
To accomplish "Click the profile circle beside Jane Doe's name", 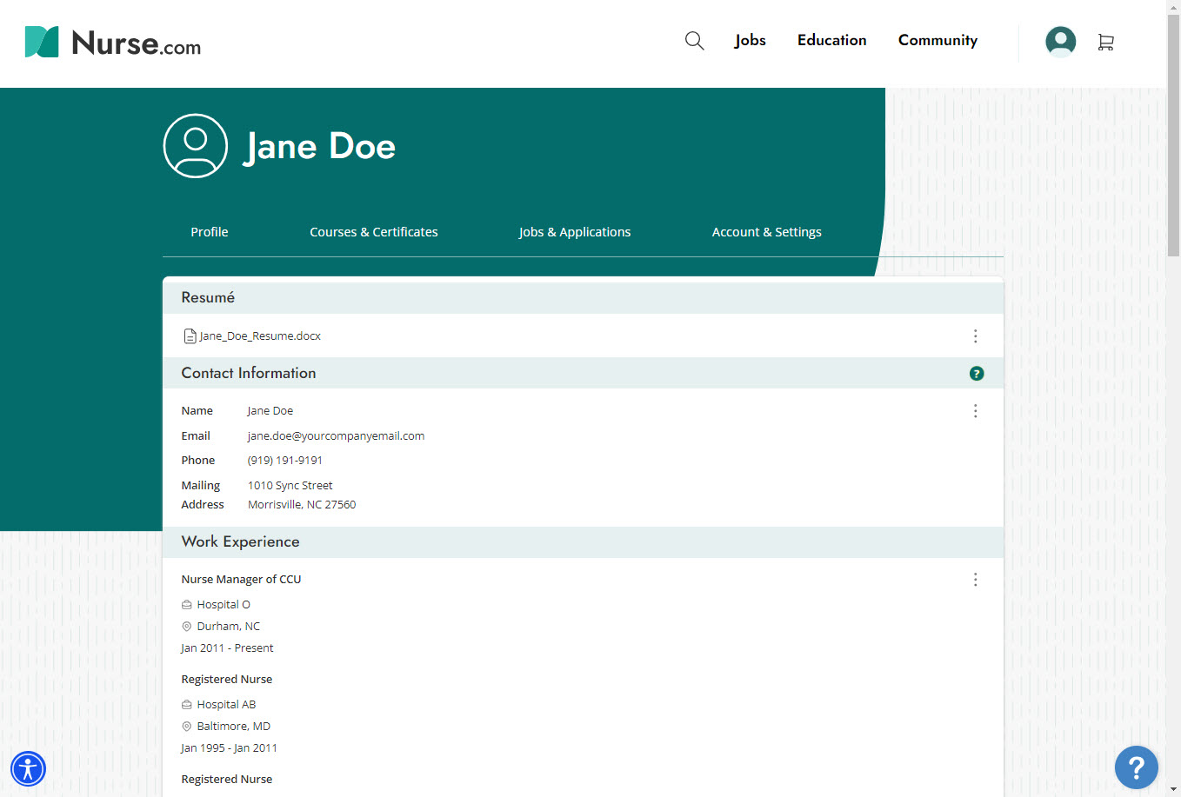I will pos(195,145).
